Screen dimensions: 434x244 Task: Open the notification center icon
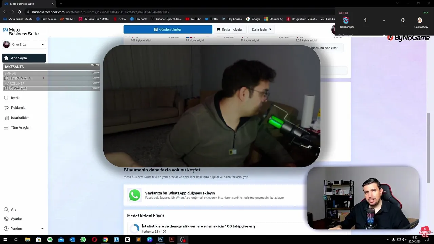tap(427, 240)
